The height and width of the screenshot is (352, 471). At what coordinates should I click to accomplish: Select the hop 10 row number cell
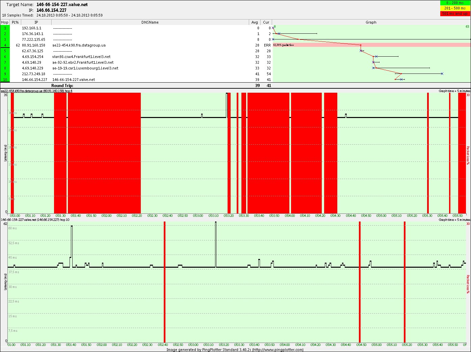pos(5,80)
